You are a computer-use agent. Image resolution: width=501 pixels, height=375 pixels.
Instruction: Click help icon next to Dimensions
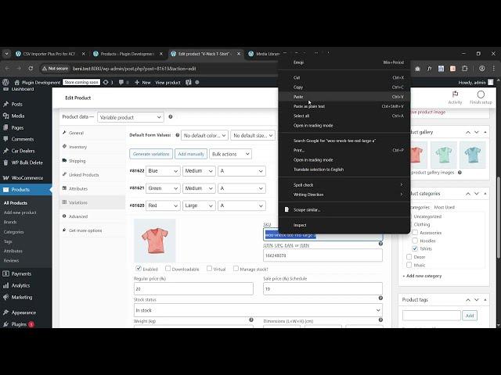(380, 320)
